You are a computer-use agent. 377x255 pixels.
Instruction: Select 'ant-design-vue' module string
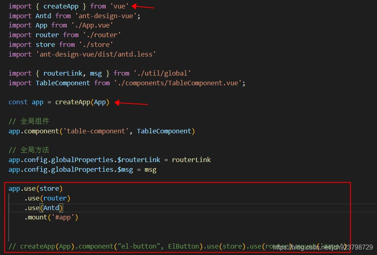pos(106,16)
